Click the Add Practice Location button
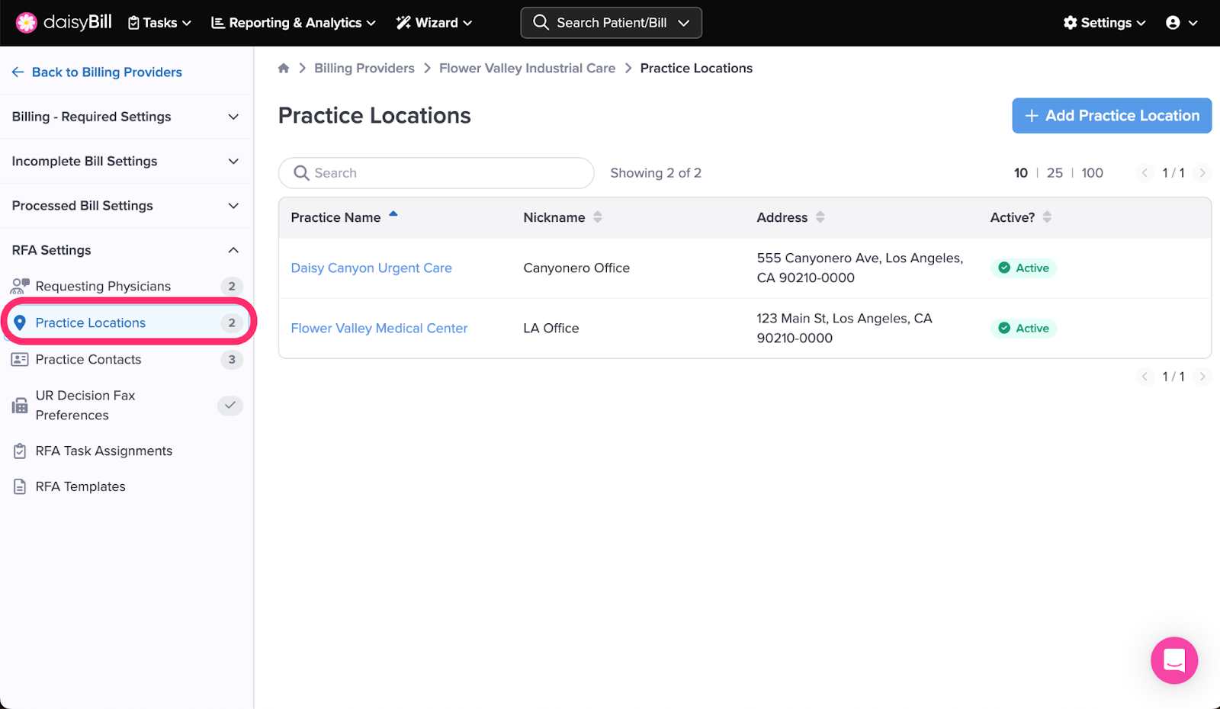1220x709 pixels. click(1112, 115)
